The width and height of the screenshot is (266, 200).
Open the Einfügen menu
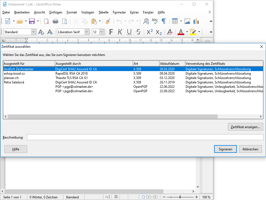point(56,12)
